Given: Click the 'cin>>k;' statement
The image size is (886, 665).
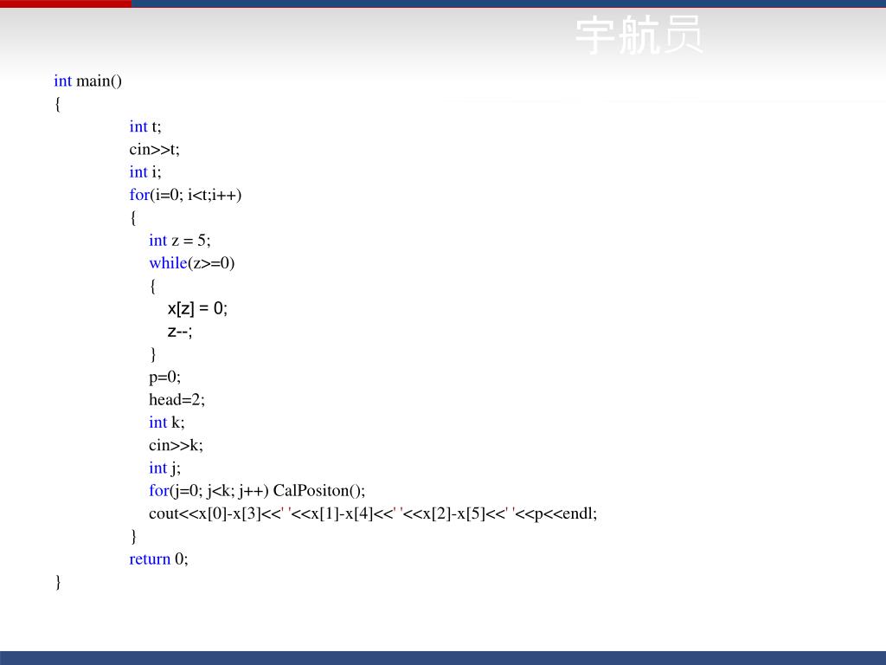Looking at the screenshot, I should [176, 445].
